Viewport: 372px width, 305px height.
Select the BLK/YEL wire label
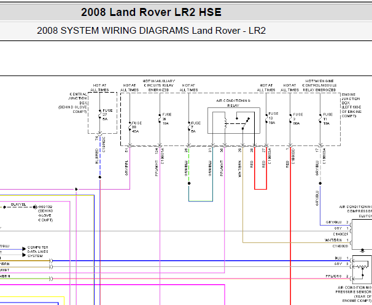click(x=18, y=204)
